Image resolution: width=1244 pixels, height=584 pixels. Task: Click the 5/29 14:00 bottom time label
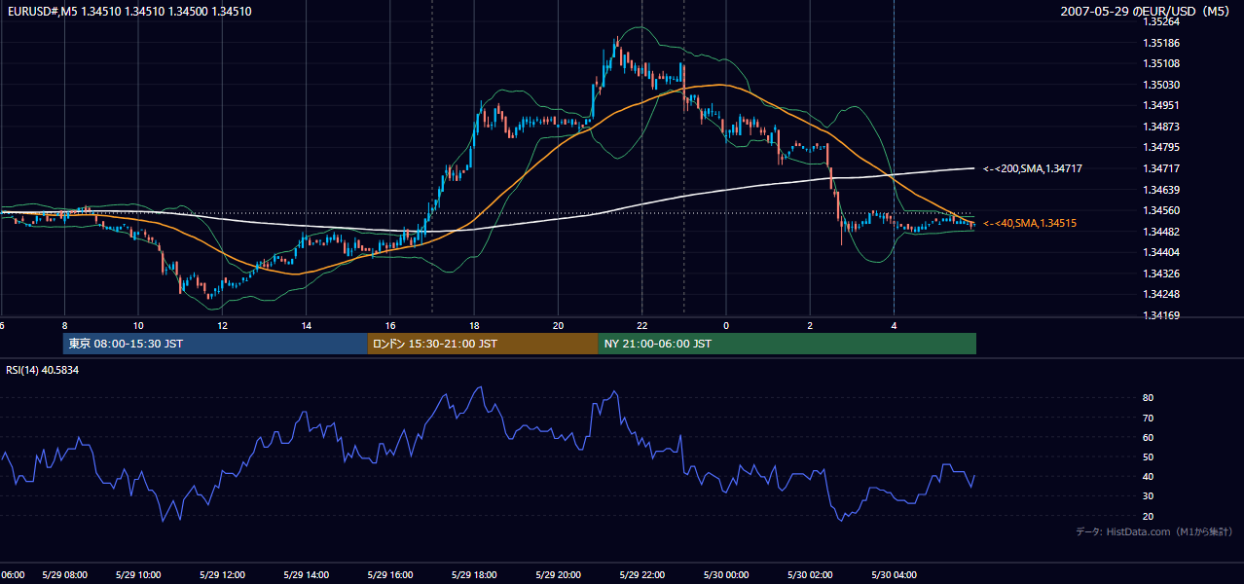click(306, 574)
